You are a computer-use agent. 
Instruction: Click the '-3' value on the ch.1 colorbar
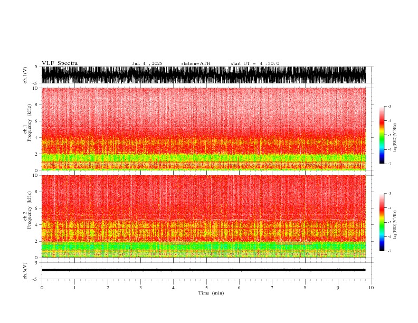click(x=389, y=106)
